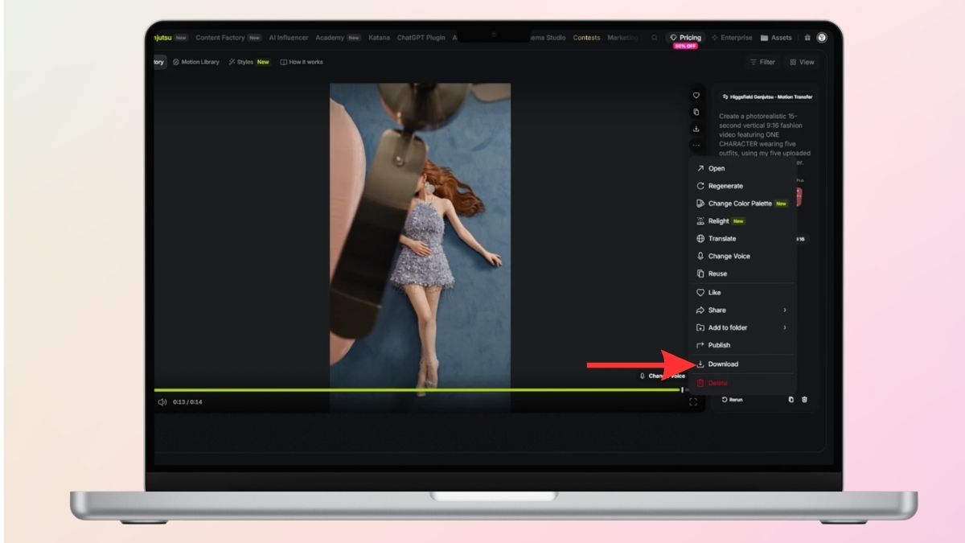
Task: Click the download arrow icon beside the video
Action: (696, 129)
